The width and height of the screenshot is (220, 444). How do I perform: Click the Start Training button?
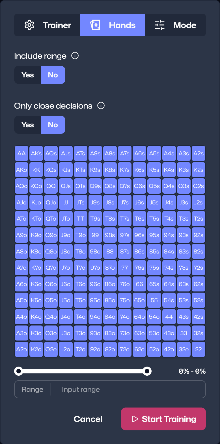click(x=163, y=419)
